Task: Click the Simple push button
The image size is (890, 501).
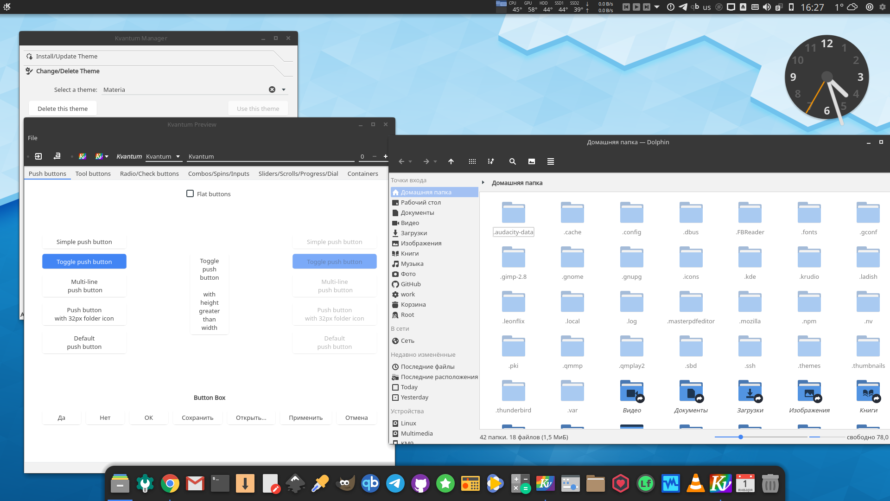Action: click(84, 242)
